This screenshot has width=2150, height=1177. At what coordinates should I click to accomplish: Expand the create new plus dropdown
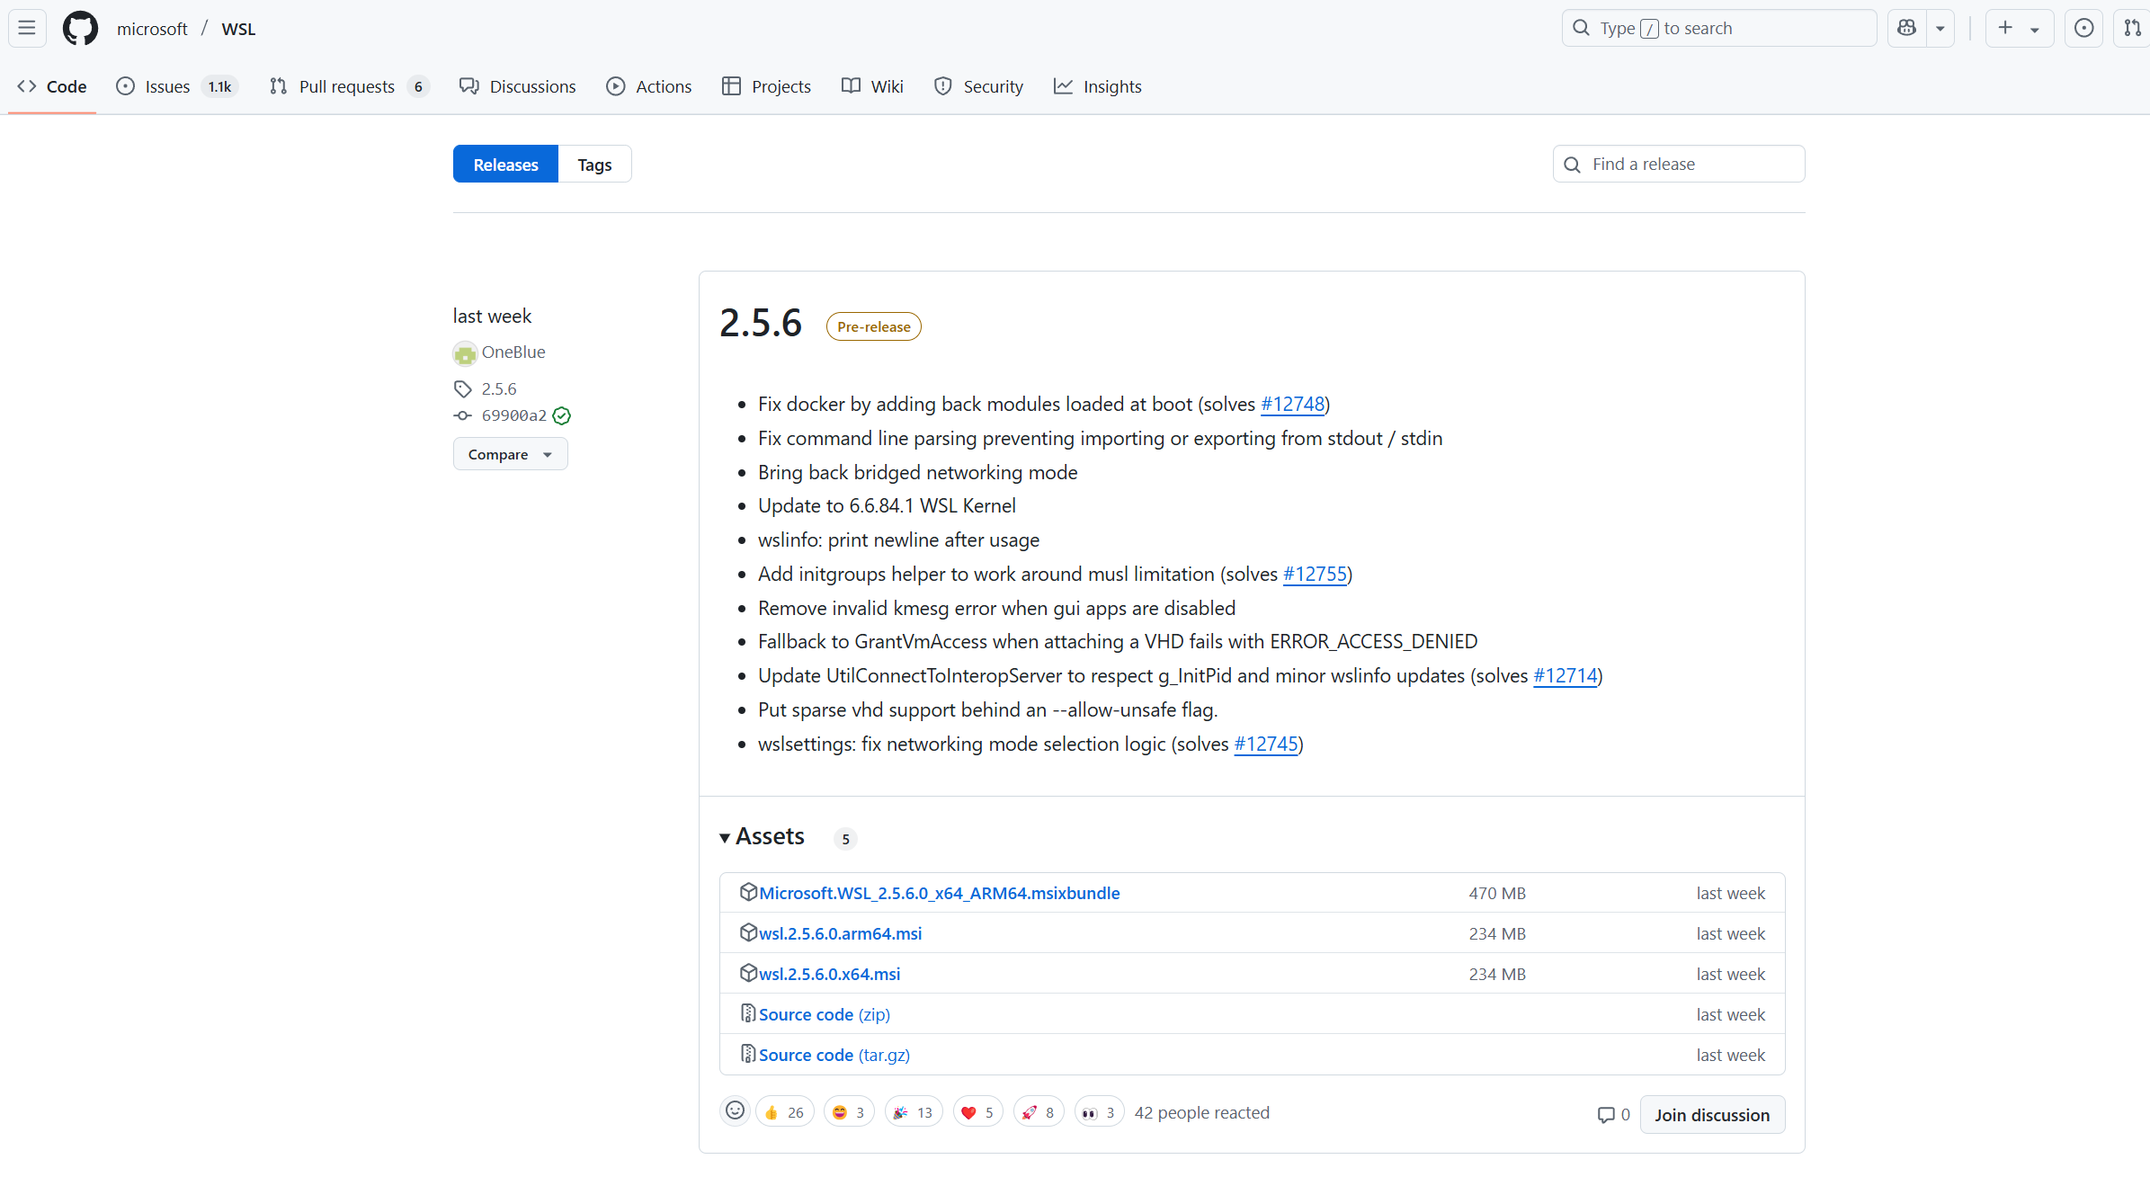[2019, 29]
